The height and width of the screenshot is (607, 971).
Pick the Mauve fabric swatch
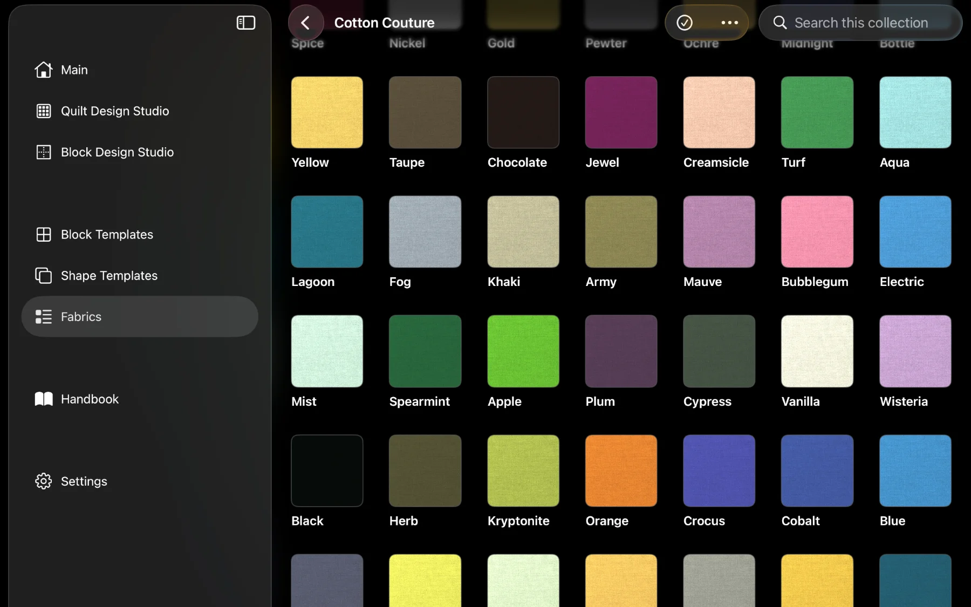[719, 231]
